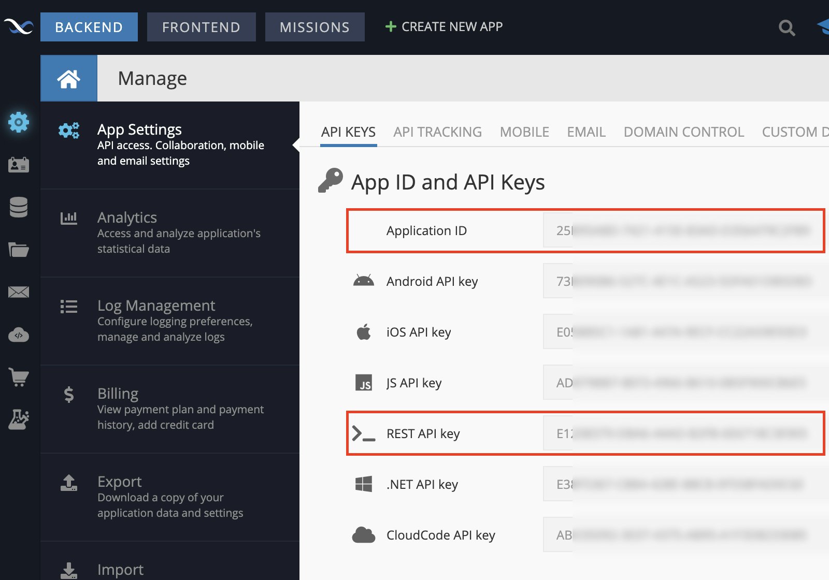Image resolution: width=829 pixels, height=580 pixels.
Task: Click the "Manage" page title text
Action: (152, 79)
